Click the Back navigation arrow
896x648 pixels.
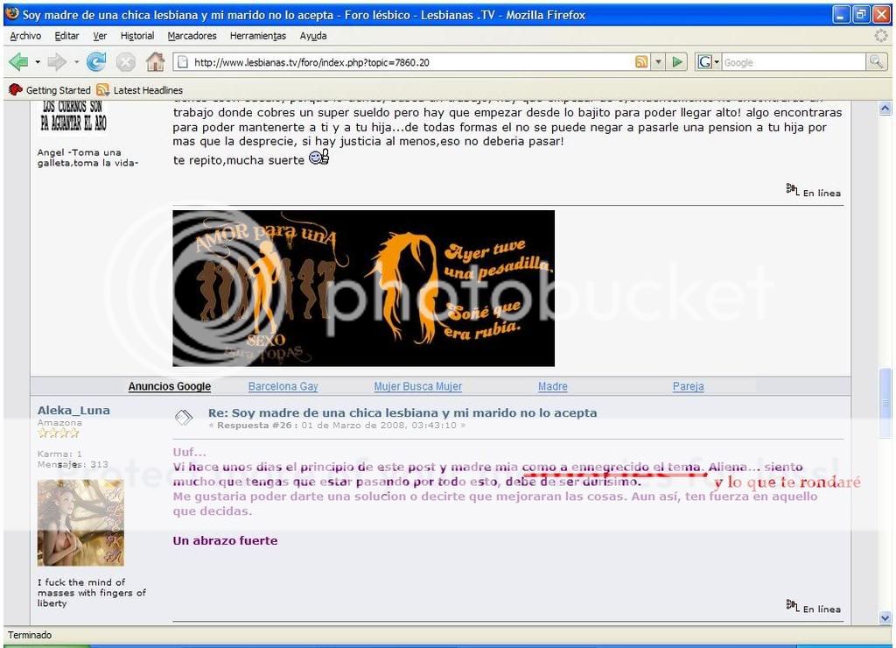18,62
